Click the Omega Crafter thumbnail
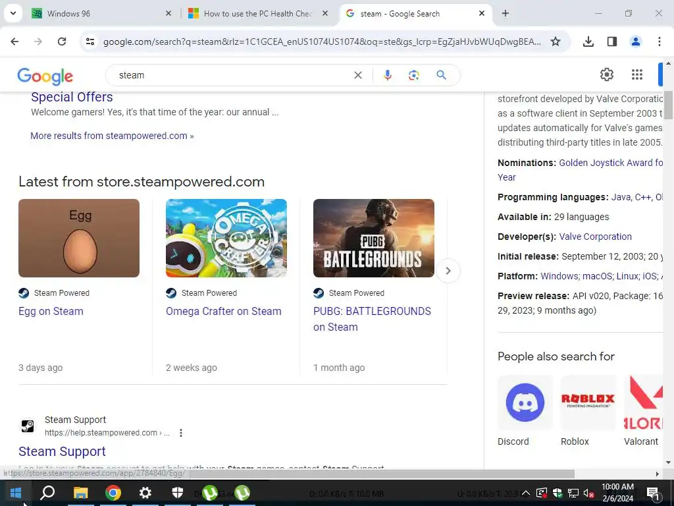This screenshot has width=674, height=506. point(226,238)
